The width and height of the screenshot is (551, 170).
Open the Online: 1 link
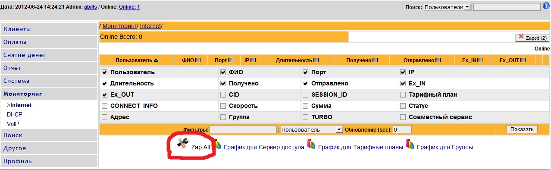click(129, 7)
